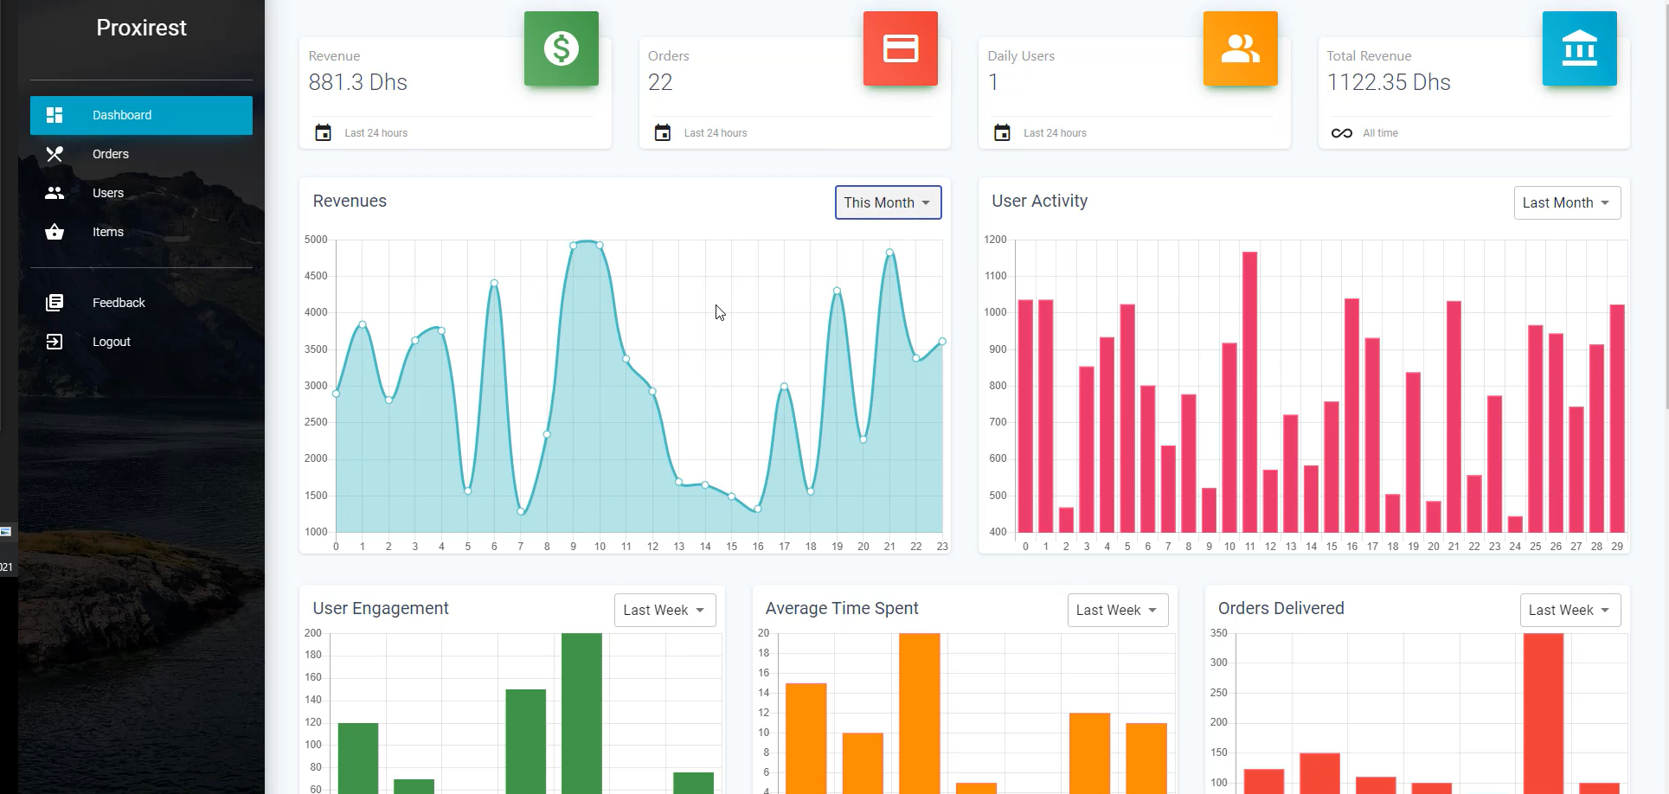The width and height of the screenshot is (1669, 794).
Task: Click the green dollar icon on Revenue card
Action: pyautogui.click(x=561, y=49)
